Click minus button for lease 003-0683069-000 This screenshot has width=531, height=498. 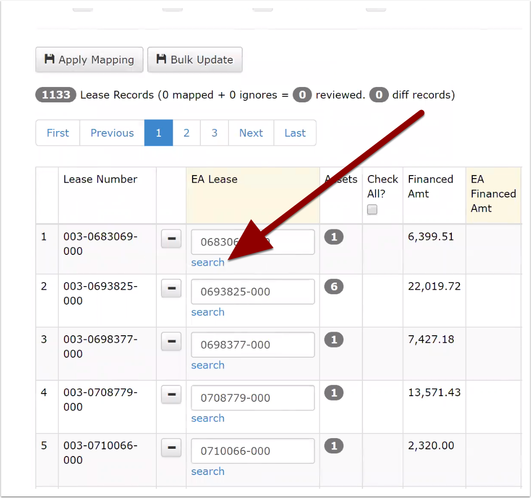(x=171, y=239)
